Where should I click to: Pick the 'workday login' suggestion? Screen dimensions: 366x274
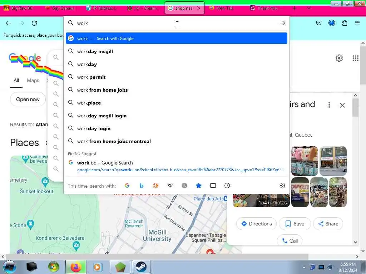pyautogui.click(x=177, y=128)
